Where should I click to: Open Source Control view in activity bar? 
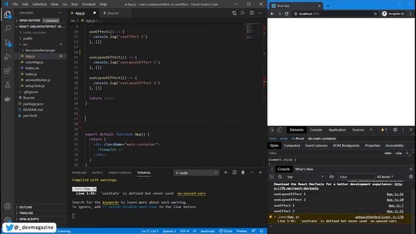click(x=7, y=43)
